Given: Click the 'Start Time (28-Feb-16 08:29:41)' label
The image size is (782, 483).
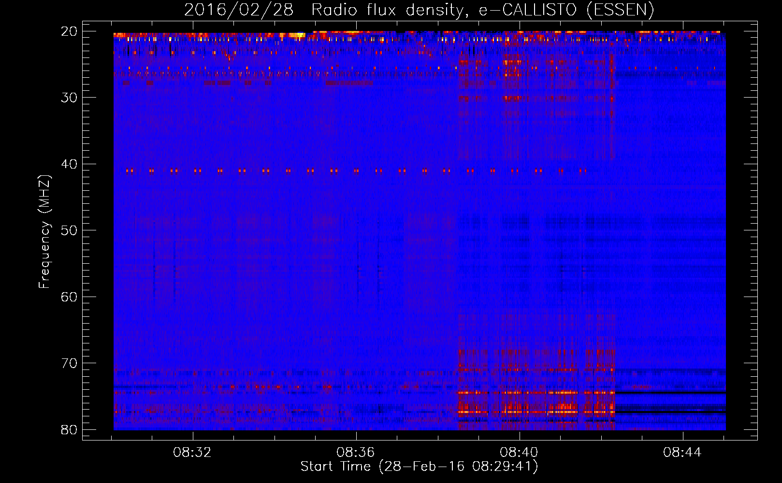Looking at the screenshot, I should tap(419, 467).
